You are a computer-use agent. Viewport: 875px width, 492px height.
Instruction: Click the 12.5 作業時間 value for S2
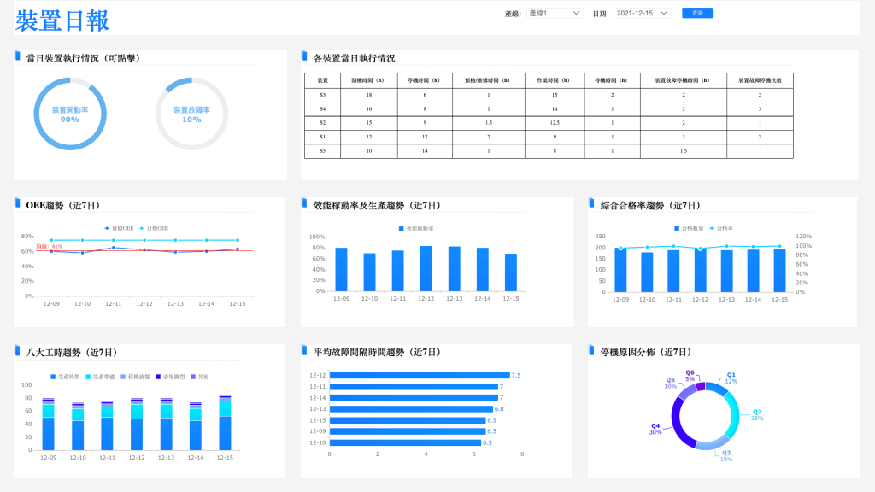[555, 123]
